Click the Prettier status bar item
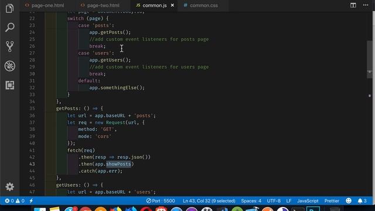Viewport: 375px width, 211px height. coord(332,200)
